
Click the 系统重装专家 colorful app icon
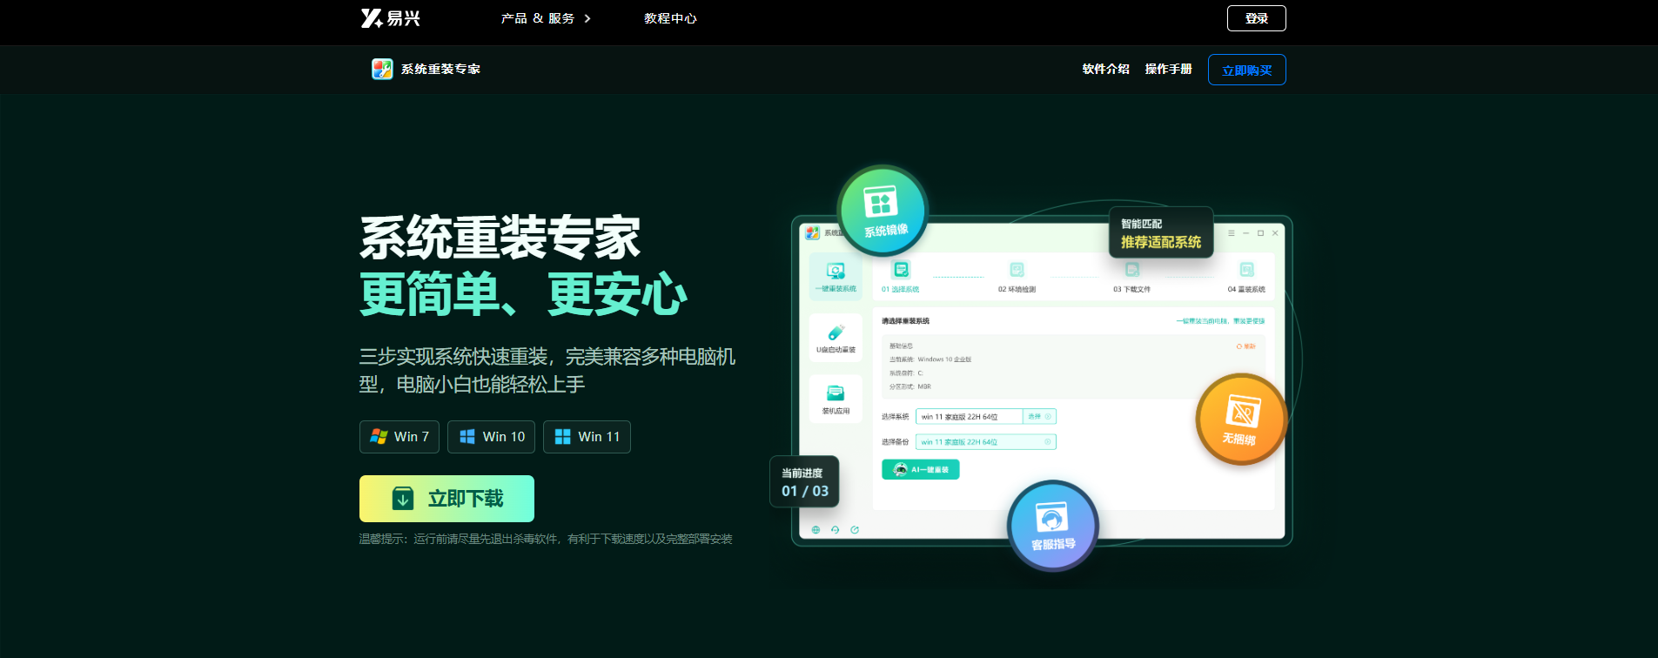pyautogui.click(x=382, y=69)
